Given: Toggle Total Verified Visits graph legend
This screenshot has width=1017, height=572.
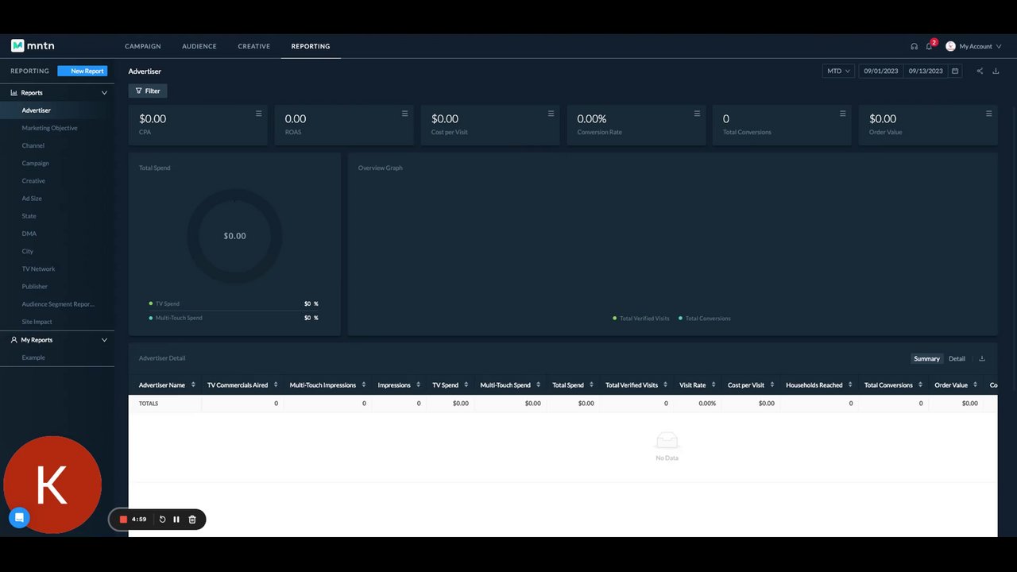Looking at the screenshot, I should tap(641, 319).
